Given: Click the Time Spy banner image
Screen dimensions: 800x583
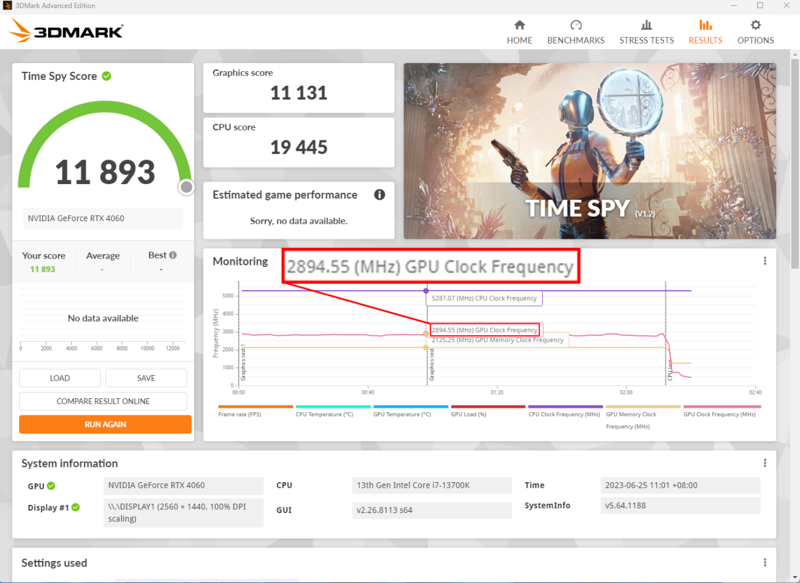Looking at the screenshot, I should point(589,151).
